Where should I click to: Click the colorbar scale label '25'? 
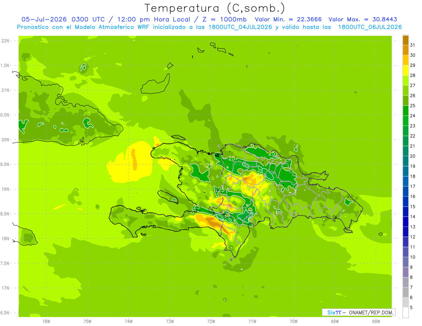[413, 106]
